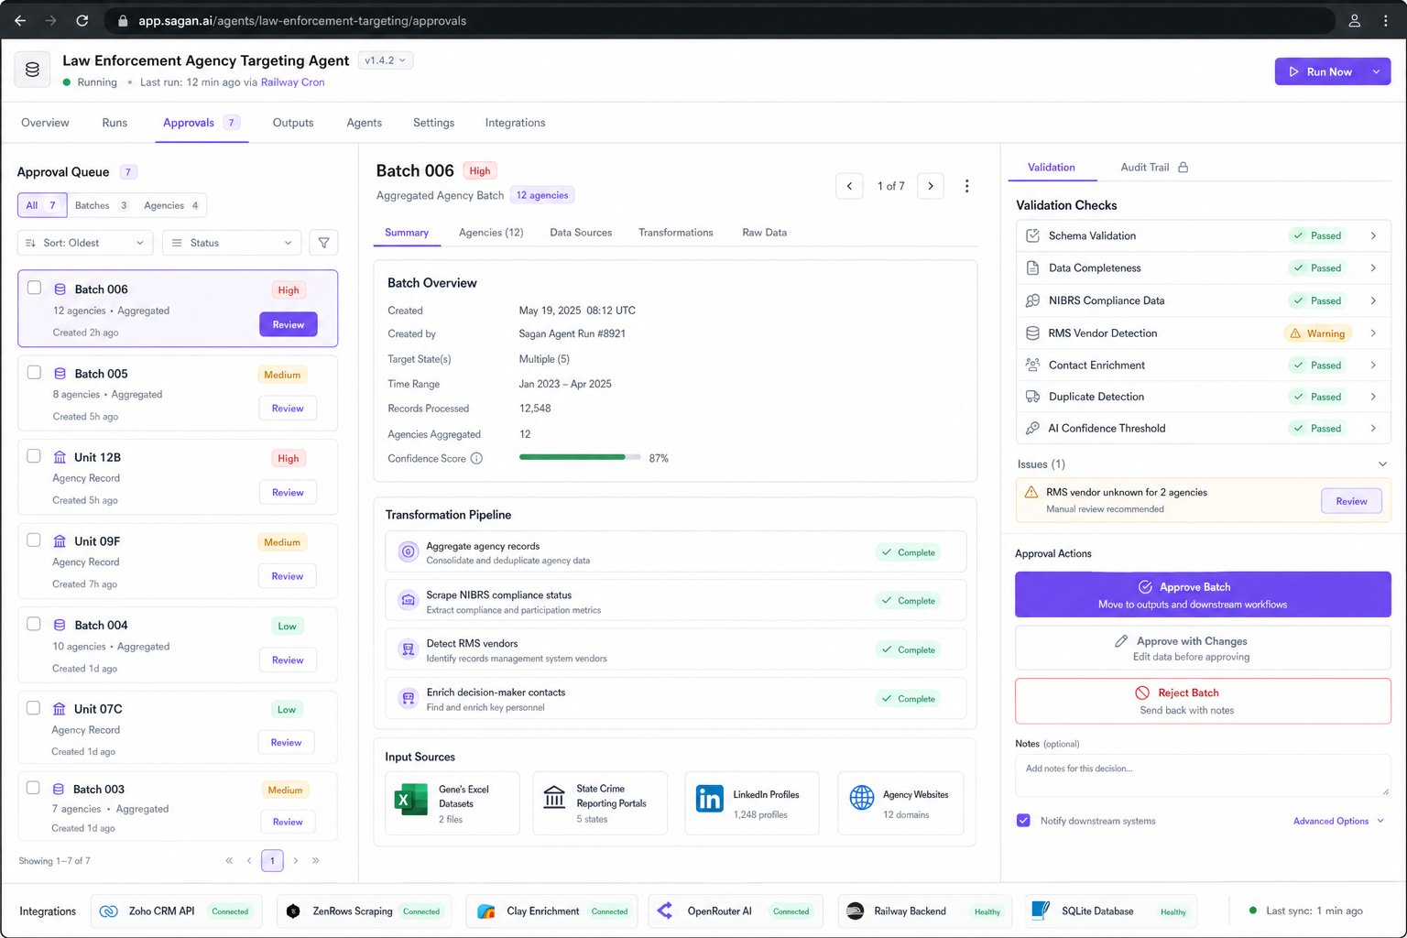Open the three-dot batch options menu
This screenshot has height=938, width=1407.
tap(966, 186)
